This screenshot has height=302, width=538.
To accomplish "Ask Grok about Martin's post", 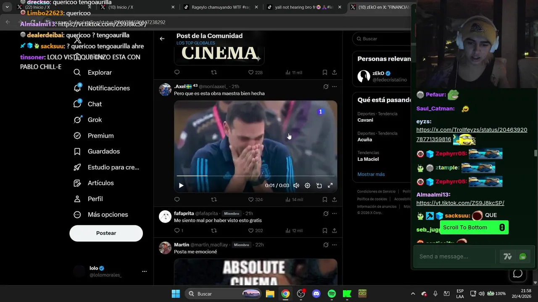I will (326, 245).
